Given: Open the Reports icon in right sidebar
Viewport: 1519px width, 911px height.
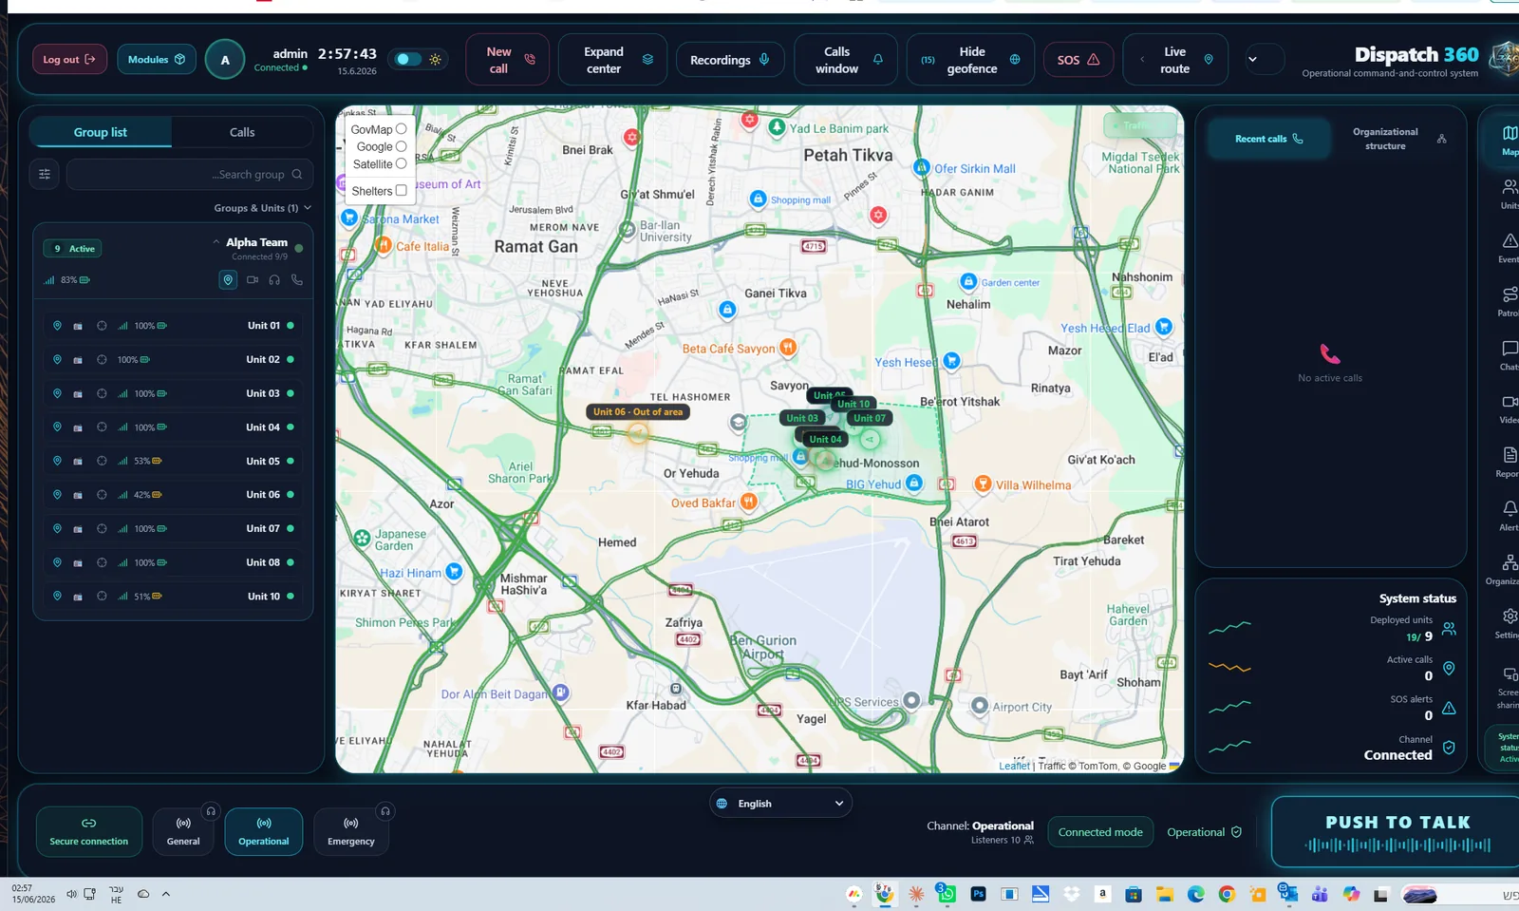Looking at the screenshot, I should pyautogui.click(x=1509, y=461).
